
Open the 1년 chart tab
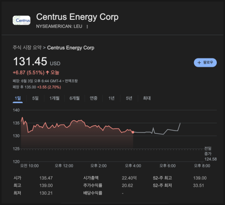(111, 98)
